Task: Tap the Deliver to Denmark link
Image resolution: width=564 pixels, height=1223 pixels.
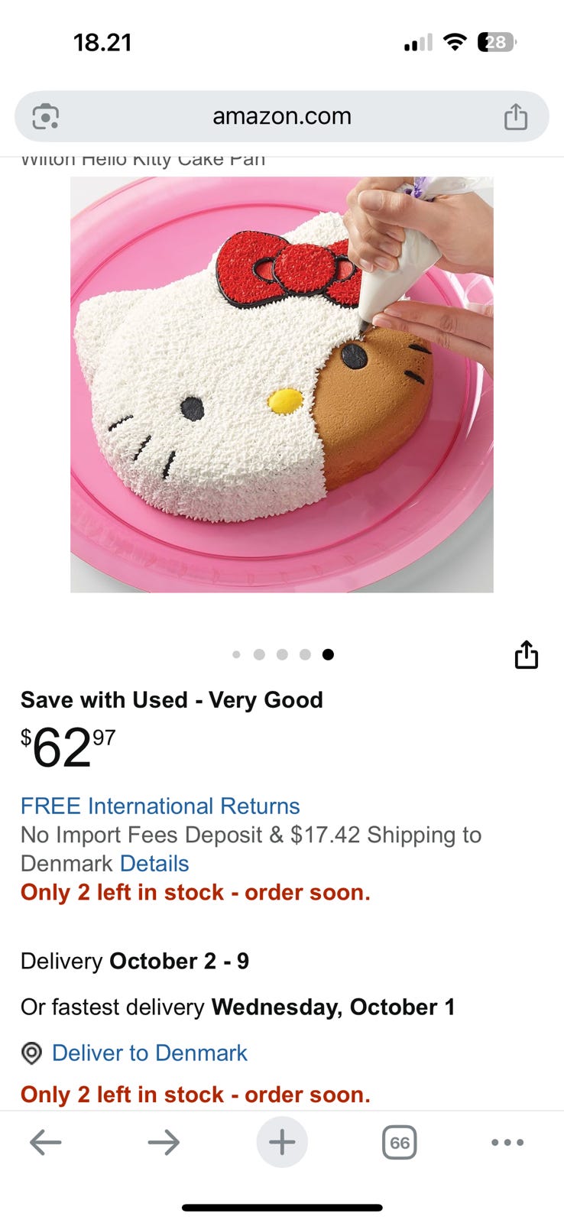Action: (x=150, y=1053)
